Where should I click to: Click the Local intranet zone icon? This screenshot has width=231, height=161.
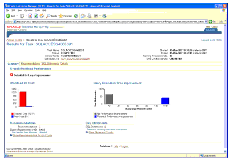coord(201,156)
